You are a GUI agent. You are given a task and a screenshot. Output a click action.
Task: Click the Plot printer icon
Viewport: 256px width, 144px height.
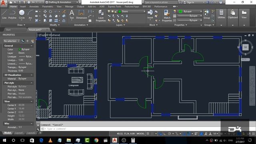(29, 2)
